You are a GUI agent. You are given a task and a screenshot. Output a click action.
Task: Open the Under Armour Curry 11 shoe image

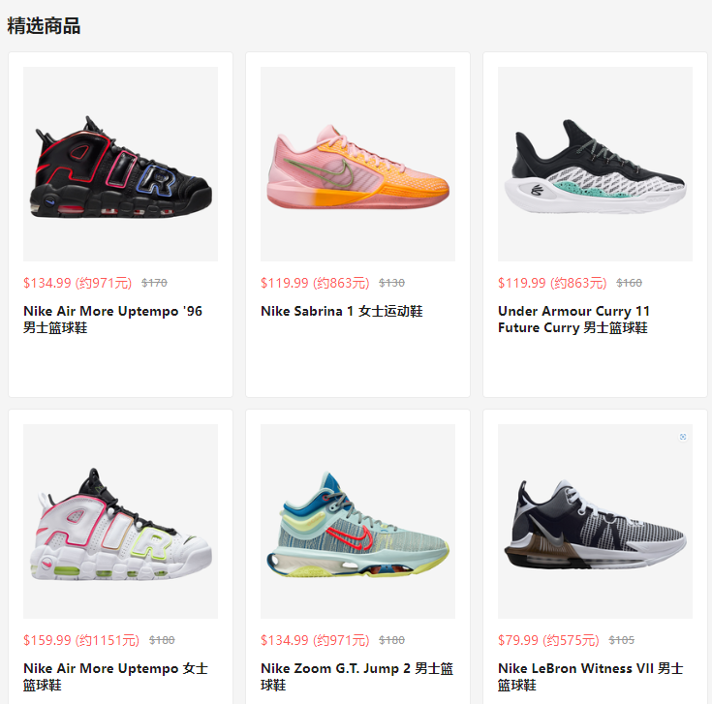point(595,164)
